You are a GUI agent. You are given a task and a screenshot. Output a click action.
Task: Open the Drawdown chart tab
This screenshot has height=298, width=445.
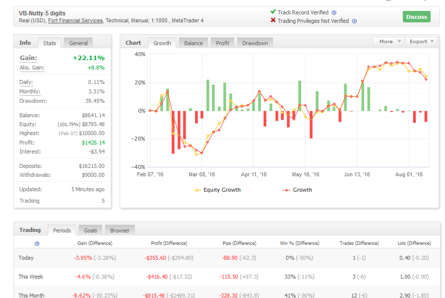255,43
